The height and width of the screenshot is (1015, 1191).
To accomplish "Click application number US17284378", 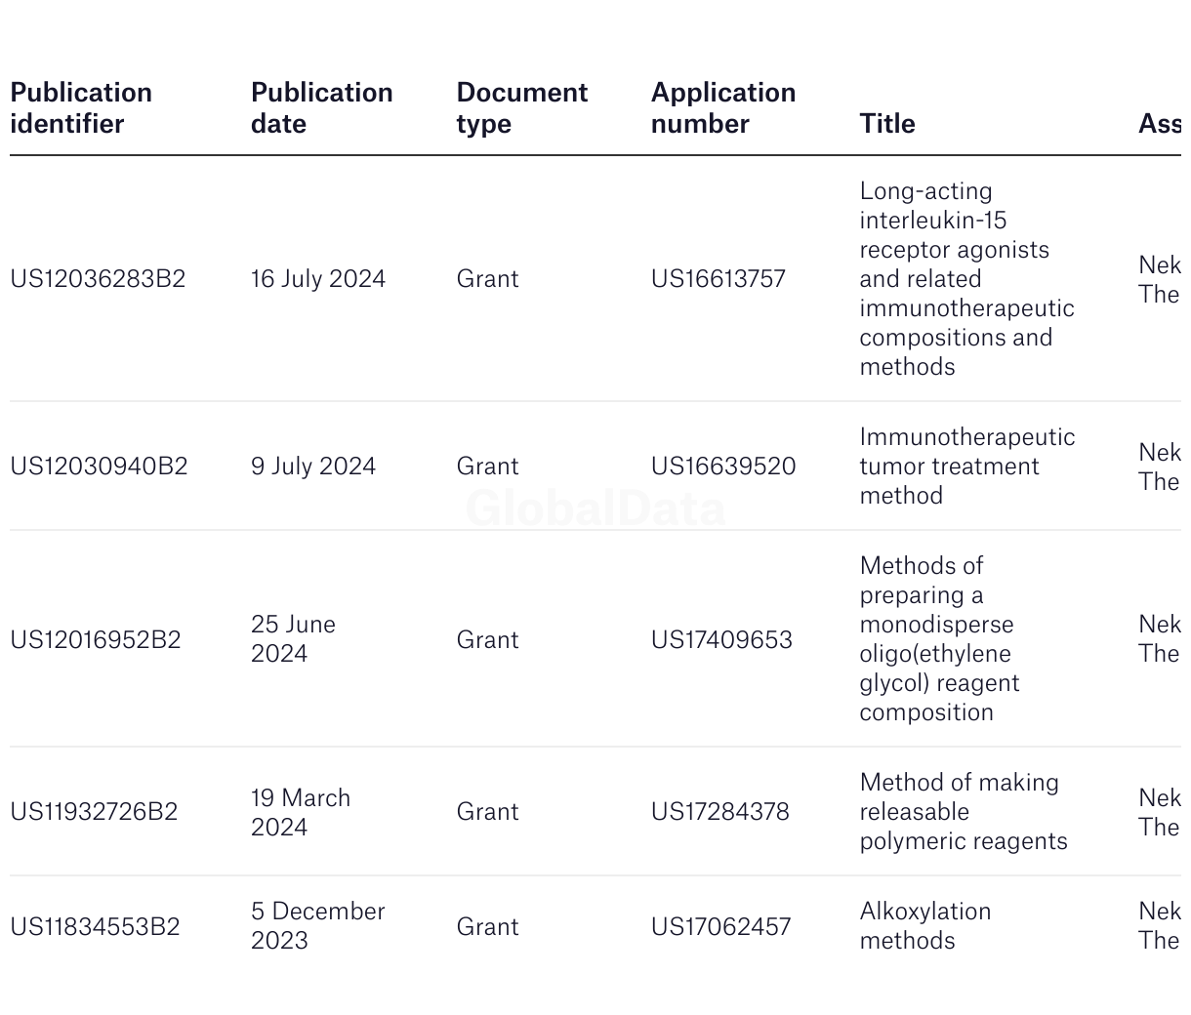I will (x=720, y=812).
